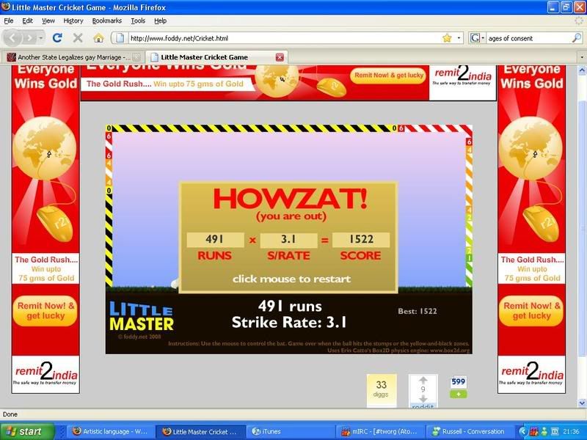
Task: Click the Best: 1522 text
Action: click(x=418, y=311)
